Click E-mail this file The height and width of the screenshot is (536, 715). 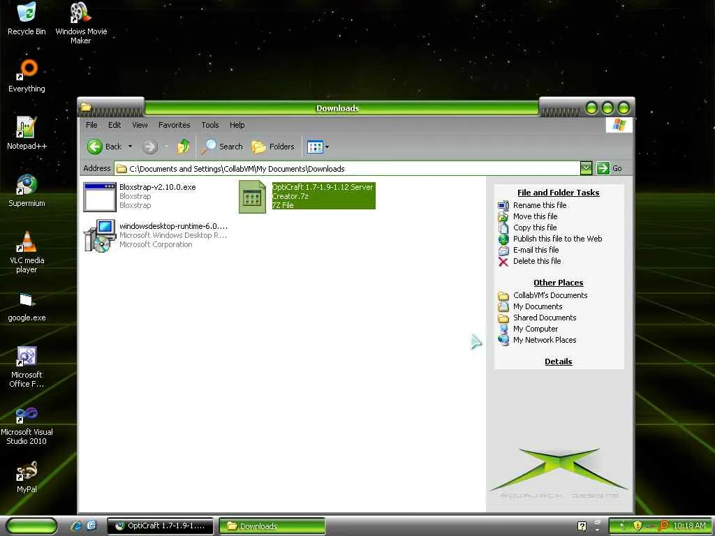[x=536, y=250]
